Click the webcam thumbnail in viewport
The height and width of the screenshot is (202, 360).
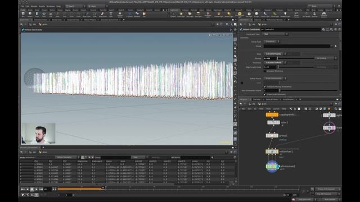pos(38,133)
